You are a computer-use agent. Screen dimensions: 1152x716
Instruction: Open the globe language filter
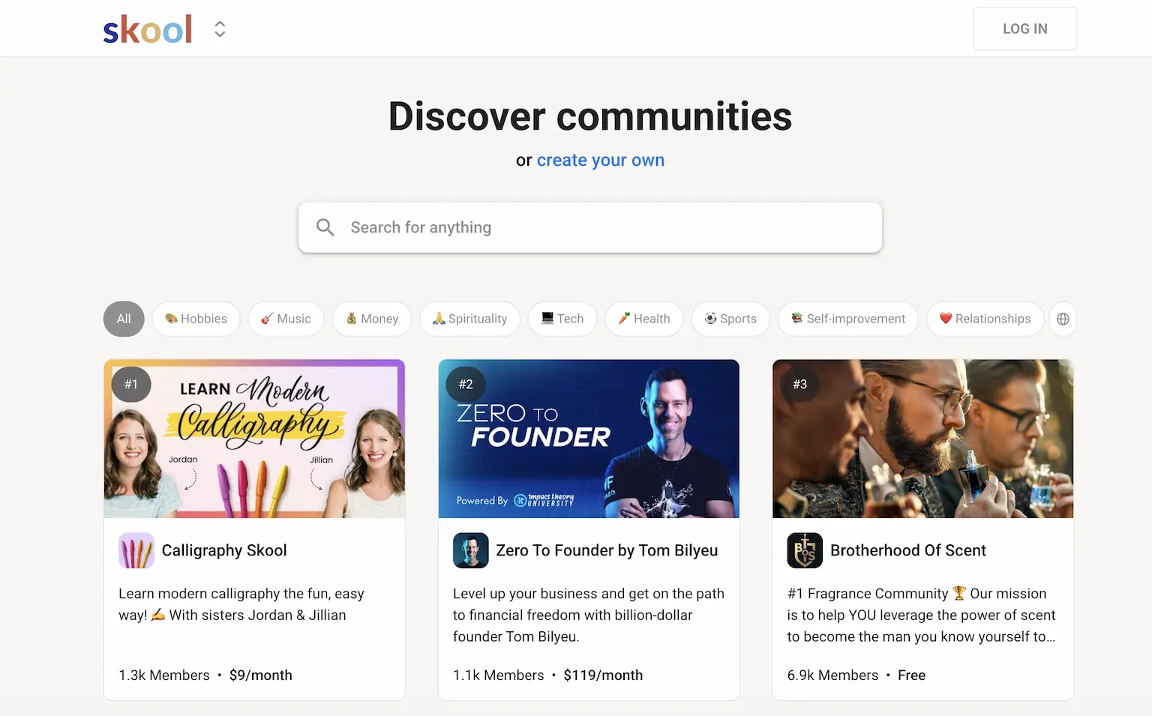tap(1063, 319)
